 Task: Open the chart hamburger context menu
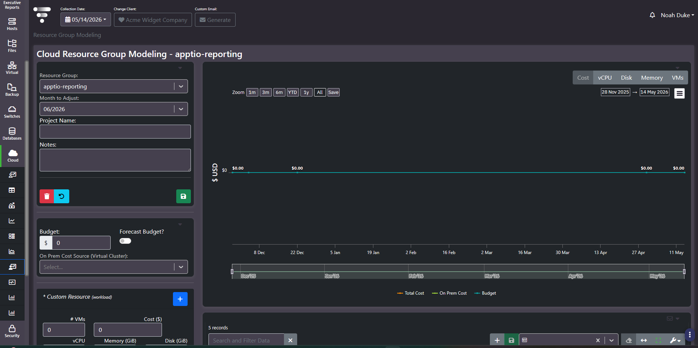tap(679, 94)
